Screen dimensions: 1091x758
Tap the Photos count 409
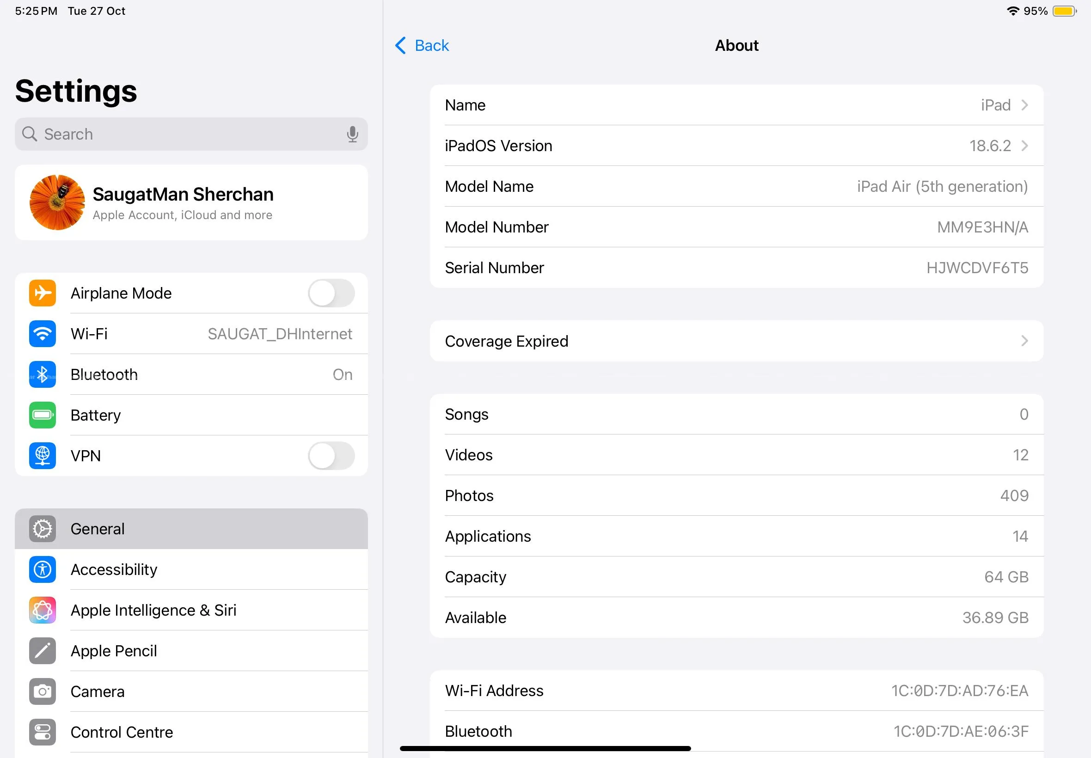1014,496
